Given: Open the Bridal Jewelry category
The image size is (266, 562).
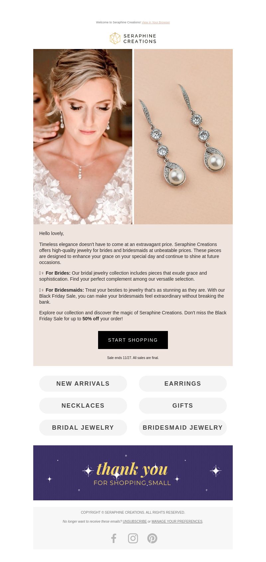Looking at the screenshot, I should (83, 428).
